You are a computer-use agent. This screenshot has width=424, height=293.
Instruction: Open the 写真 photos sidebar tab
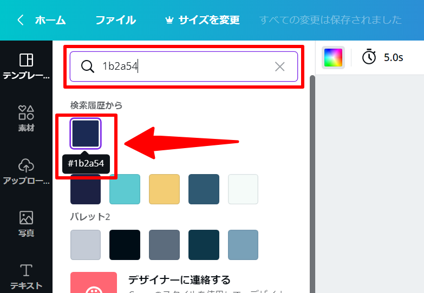tap(26, 224)
